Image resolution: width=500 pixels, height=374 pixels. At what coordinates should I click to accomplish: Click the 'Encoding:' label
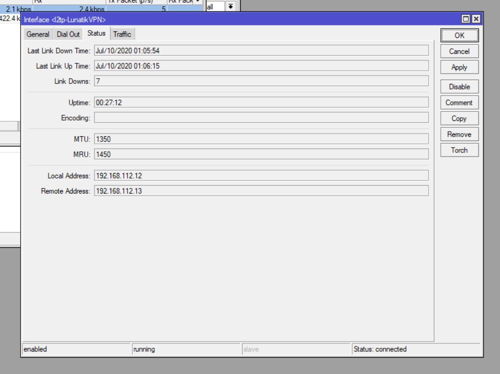76,118
